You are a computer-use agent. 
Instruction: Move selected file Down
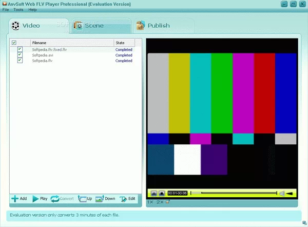[105, 199]
